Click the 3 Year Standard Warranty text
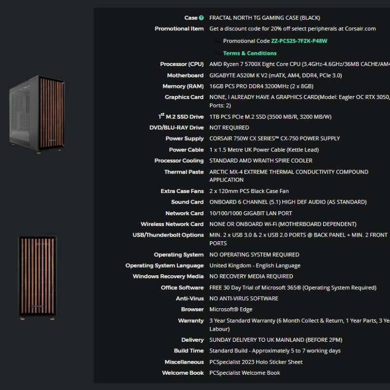Image resolution: width=390 pixels, height=390 pixels. [x=300, y=325]
